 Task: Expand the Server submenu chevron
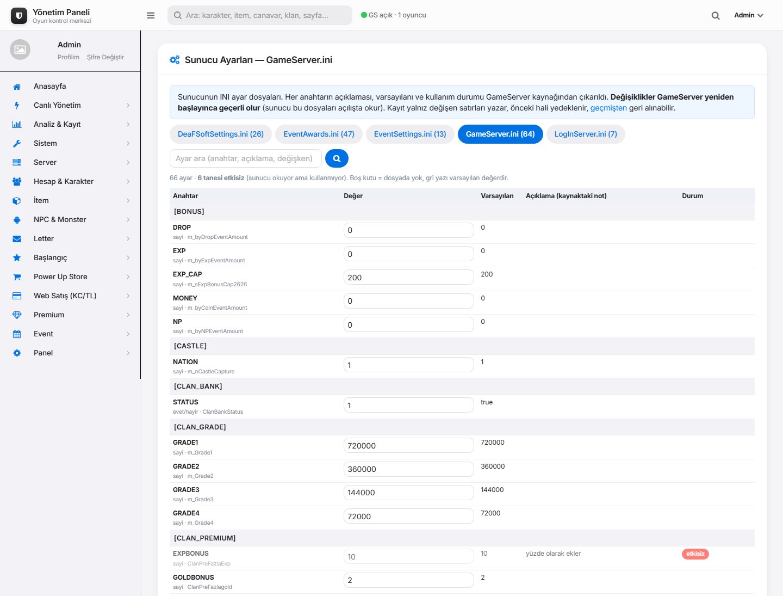[x=128, y=163]
